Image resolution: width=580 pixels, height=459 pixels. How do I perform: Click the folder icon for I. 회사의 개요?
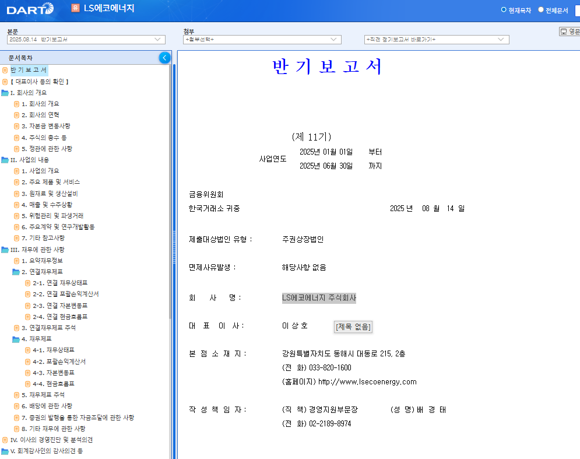pos(5,93)
